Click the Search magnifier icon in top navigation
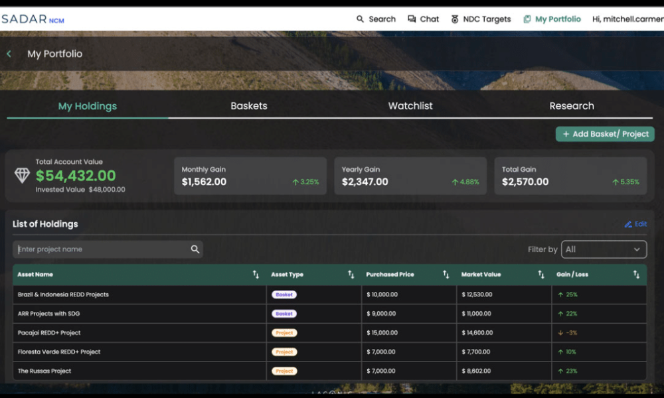Screen dimensions: 664x398 click(x=361, y=19)
